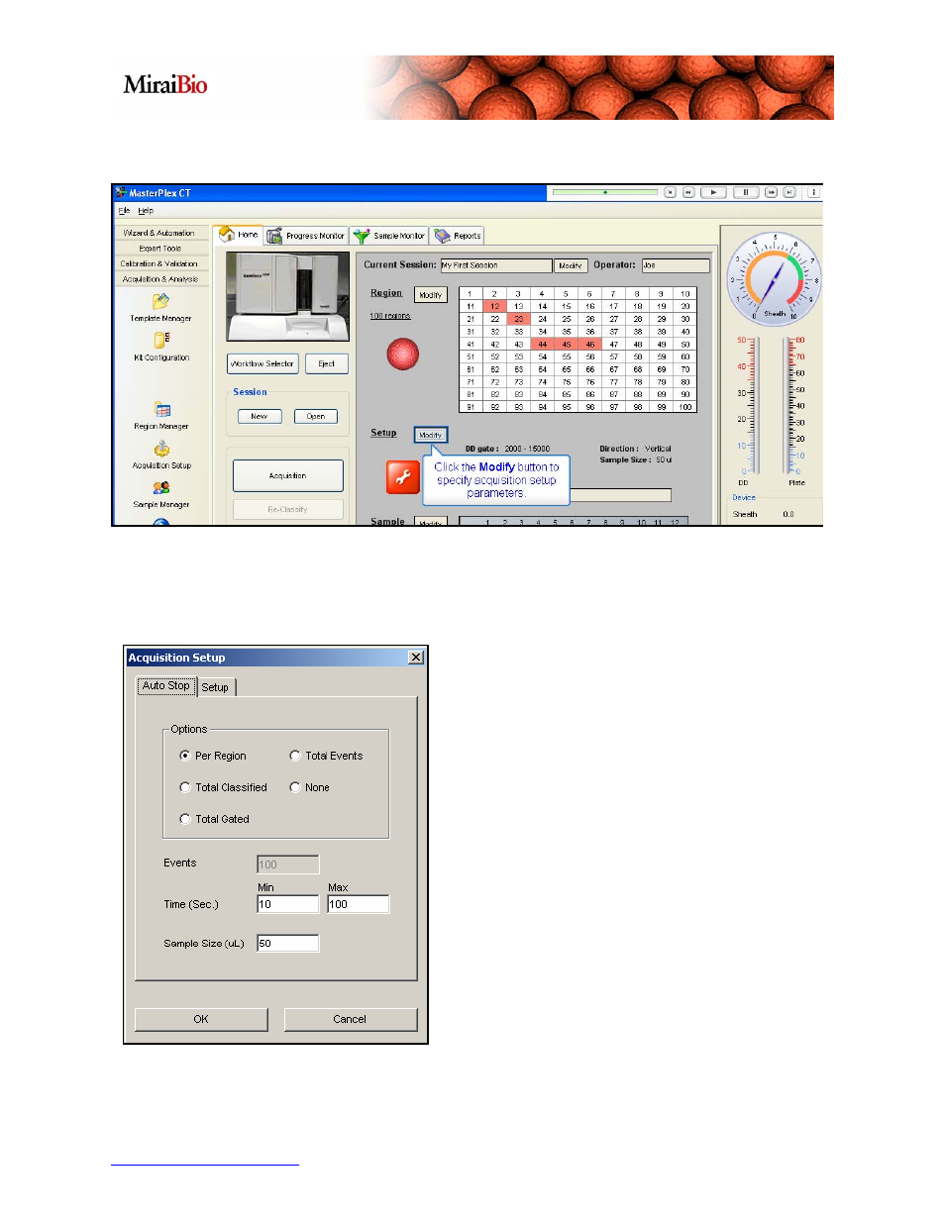Click the Current Session name field

point(496,265)
